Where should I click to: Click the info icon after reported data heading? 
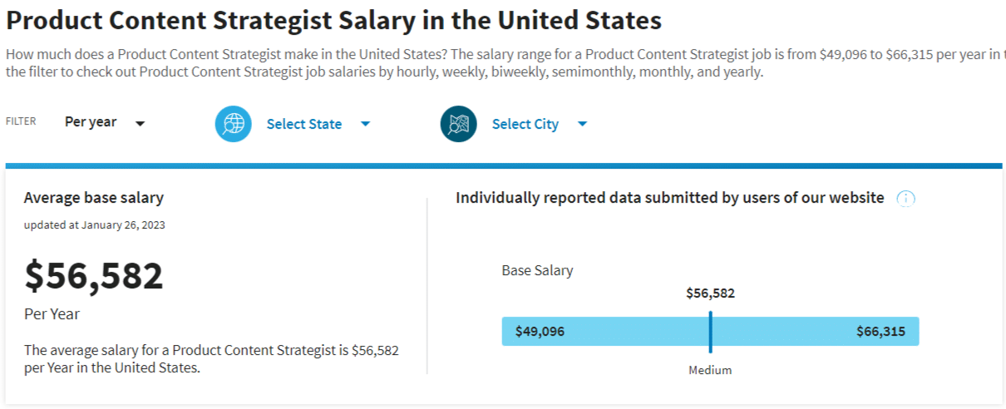905,199
